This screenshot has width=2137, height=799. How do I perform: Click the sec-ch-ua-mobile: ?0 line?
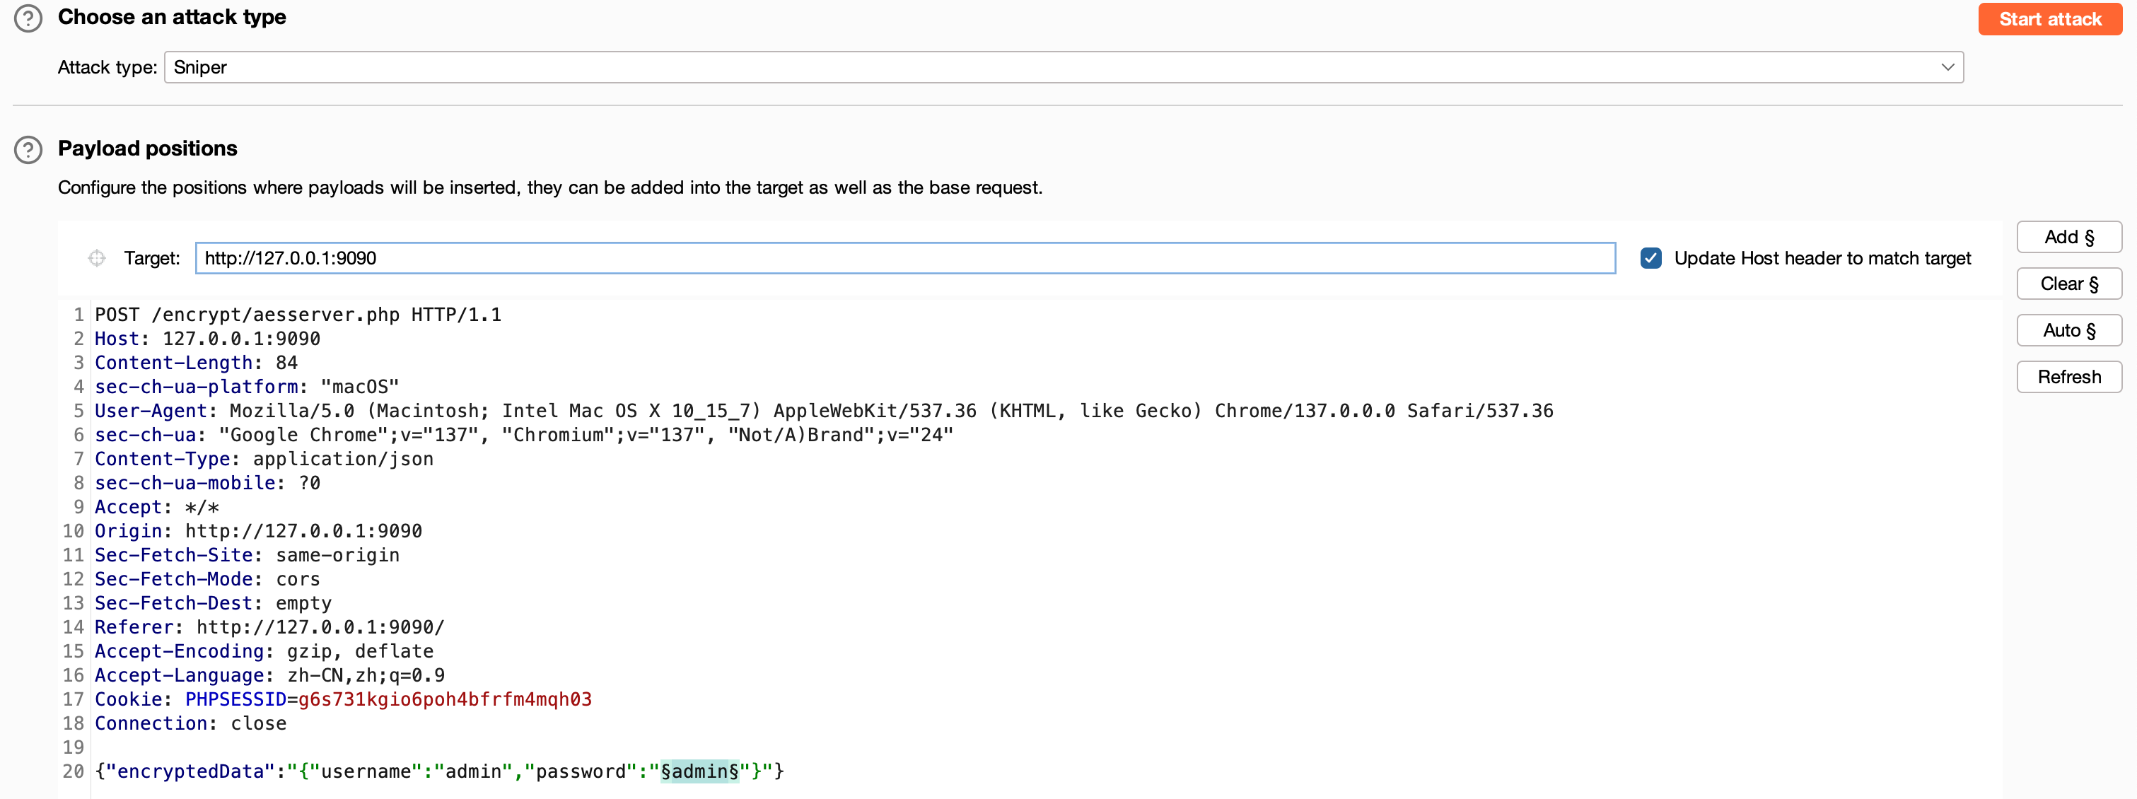click(x=207, y=483)
